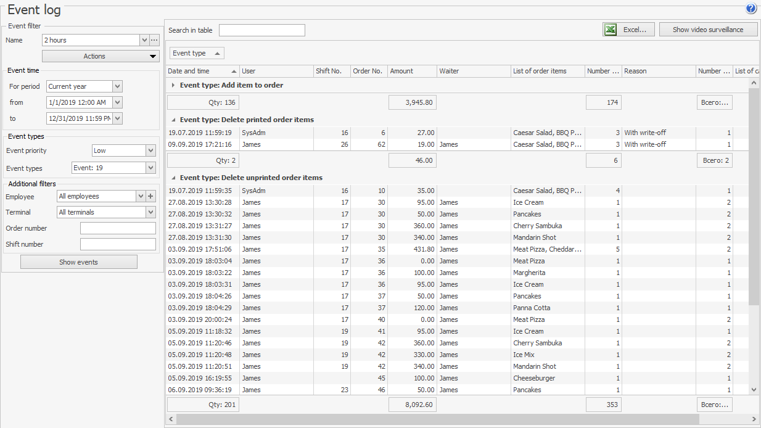Open the help question mark icon

(751, 9)
